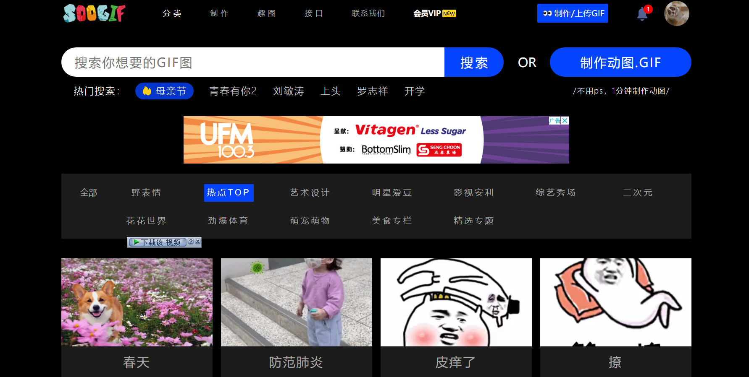Select hot search tag 母亲节

(x=164, y=91)
